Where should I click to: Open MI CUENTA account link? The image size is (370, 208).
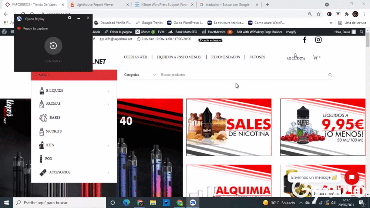[296, 57]
